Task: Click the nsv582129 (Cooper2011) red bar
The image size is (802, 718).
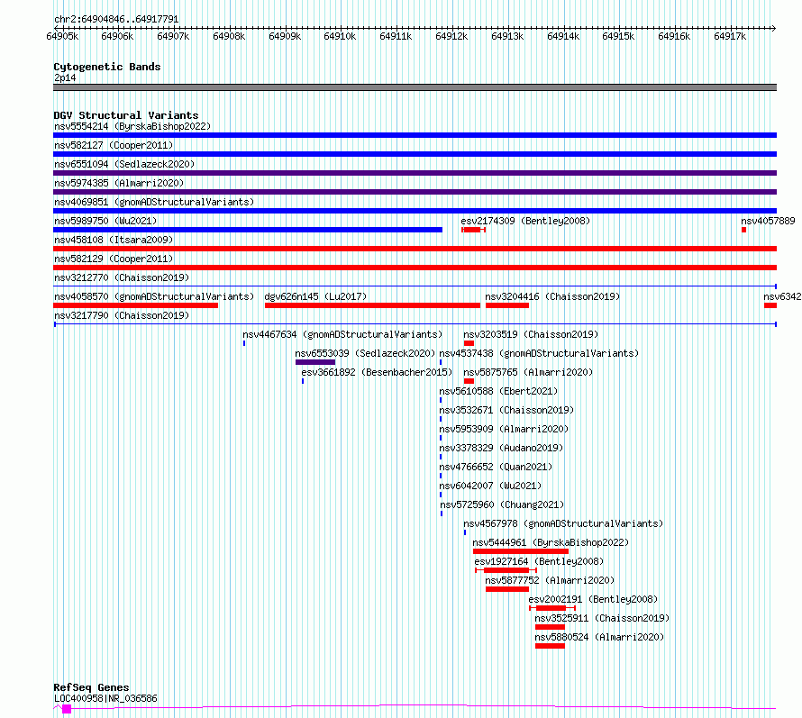Action: 415,268
